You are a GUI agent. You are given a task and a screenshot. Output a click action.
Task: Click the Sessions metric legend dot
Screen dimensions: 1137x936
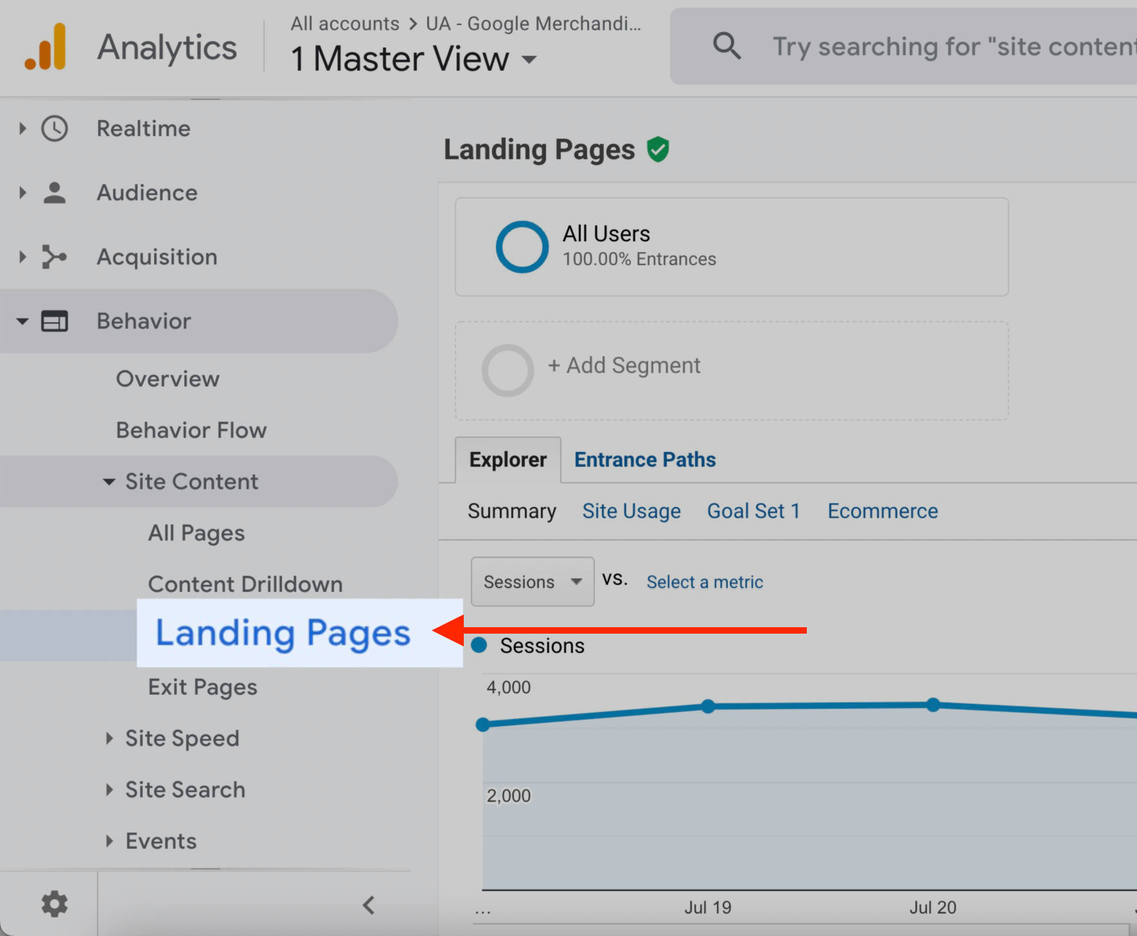click(479, 645)
